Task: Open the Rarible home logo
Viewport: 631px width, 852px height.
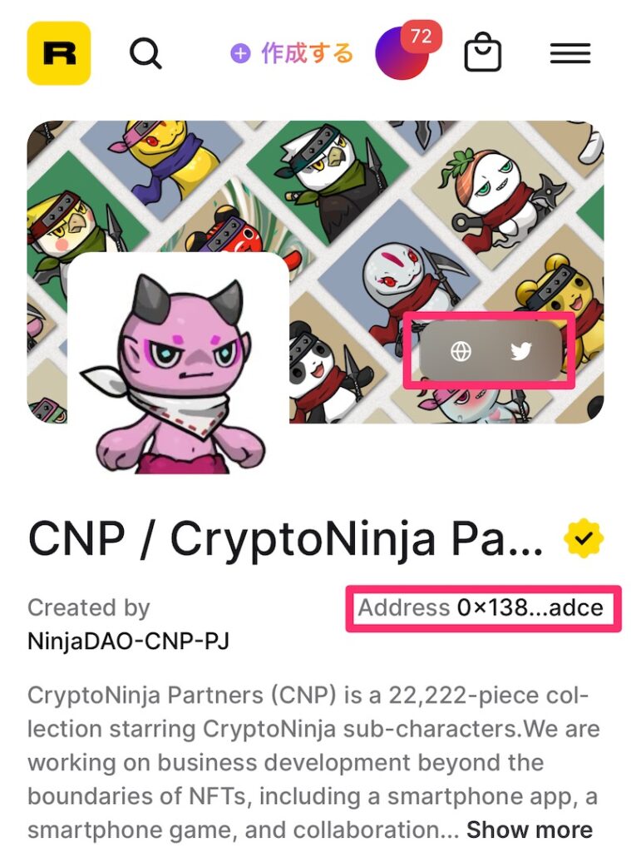Action: (x=59, y=53)
